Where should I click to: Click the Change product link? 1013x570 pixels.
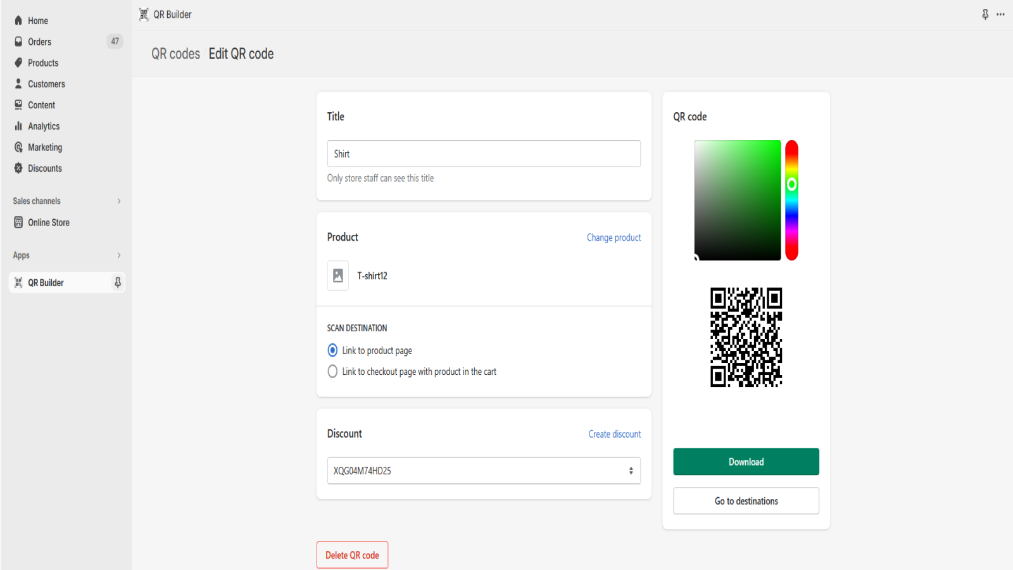pos(613,237)
